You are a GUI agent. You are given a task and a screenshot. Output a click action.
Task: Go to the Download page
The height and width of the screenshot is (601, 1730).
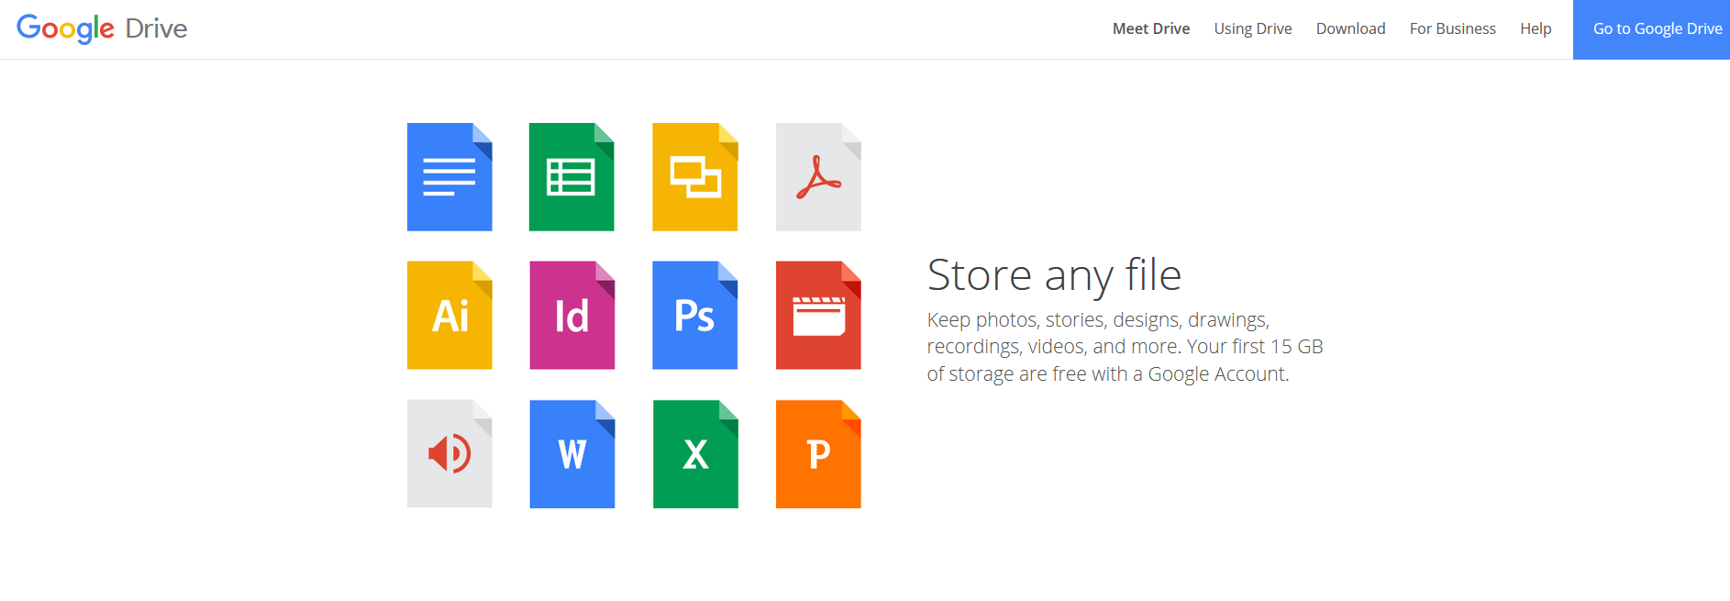1350,28
